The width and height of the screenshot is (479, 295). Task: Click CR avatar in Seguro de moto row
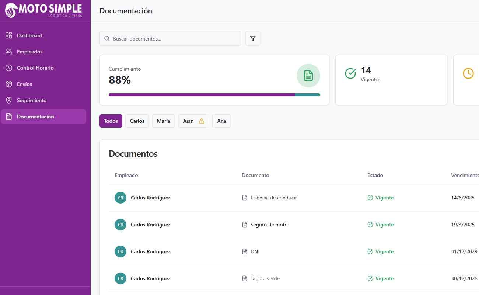pos(120,225)
